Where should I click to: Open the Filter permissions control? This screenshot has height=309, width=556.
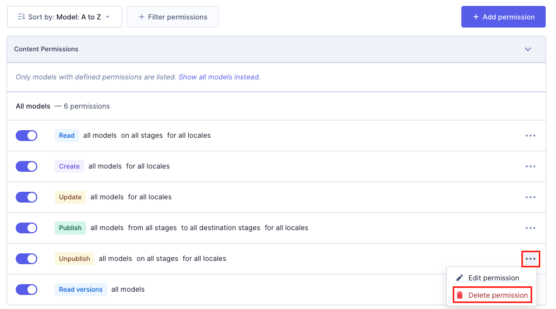click(173, 17)
